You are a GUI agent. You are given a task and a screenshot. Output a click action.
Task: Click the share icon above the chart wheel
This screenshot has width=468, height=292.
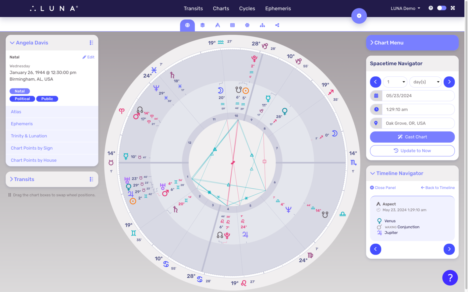(x=277, y=25)
